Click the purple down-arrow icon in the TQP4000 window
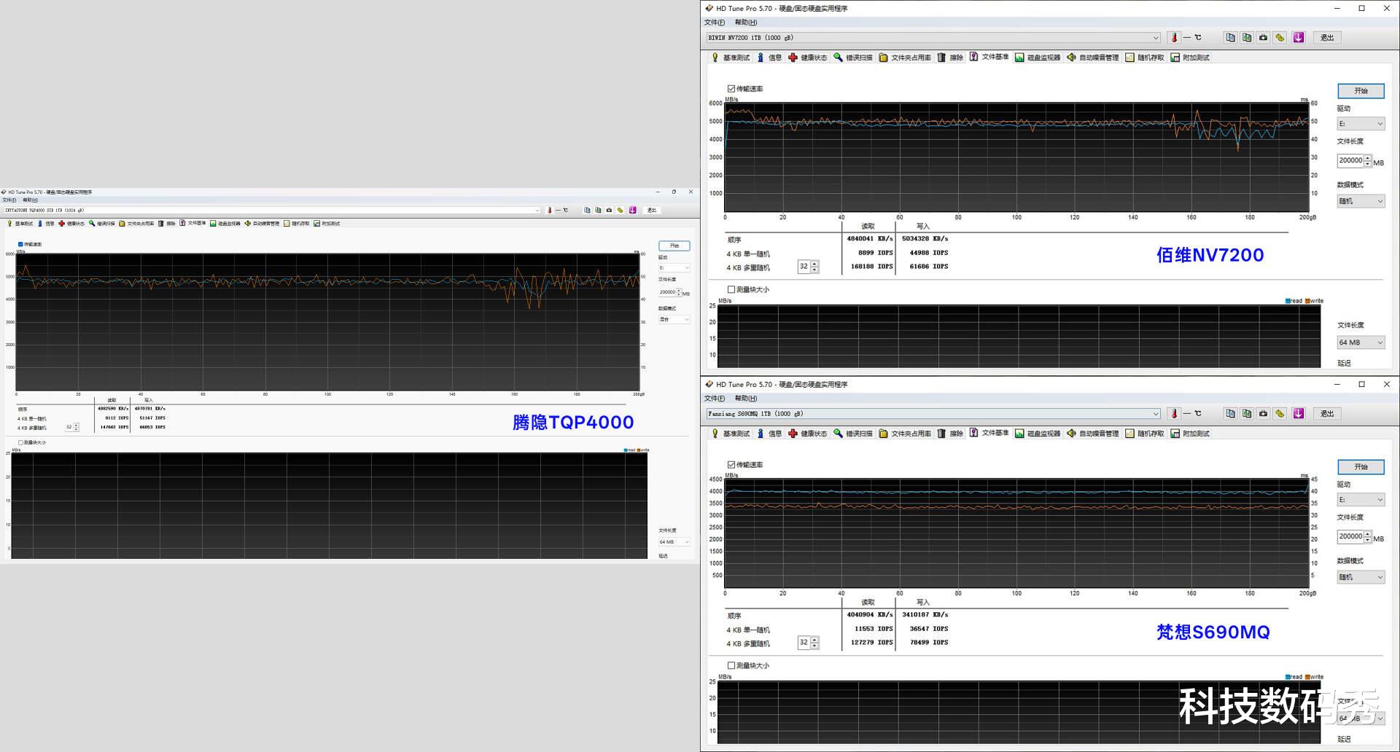Image resolution: width=1400 pixels, height=752 pixels. pyautogui.click(x=633, y=211)
